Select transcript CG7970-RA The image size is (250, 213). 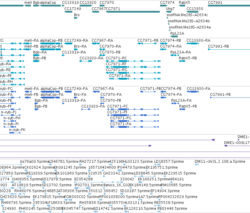[110, 46]
